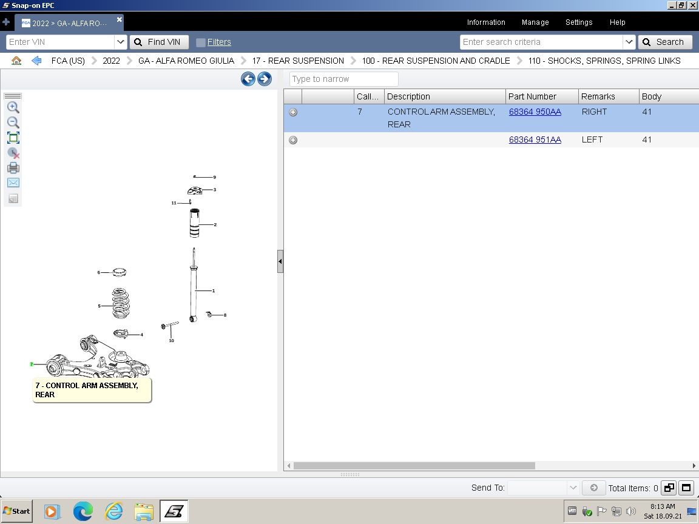This screenshot has height=524, width=699.
Task: Click 110 - SHOCKS, SPRINGS, SPRING LINKS breadcrumb
Action: pyautogui.click(x=604, y=61)
